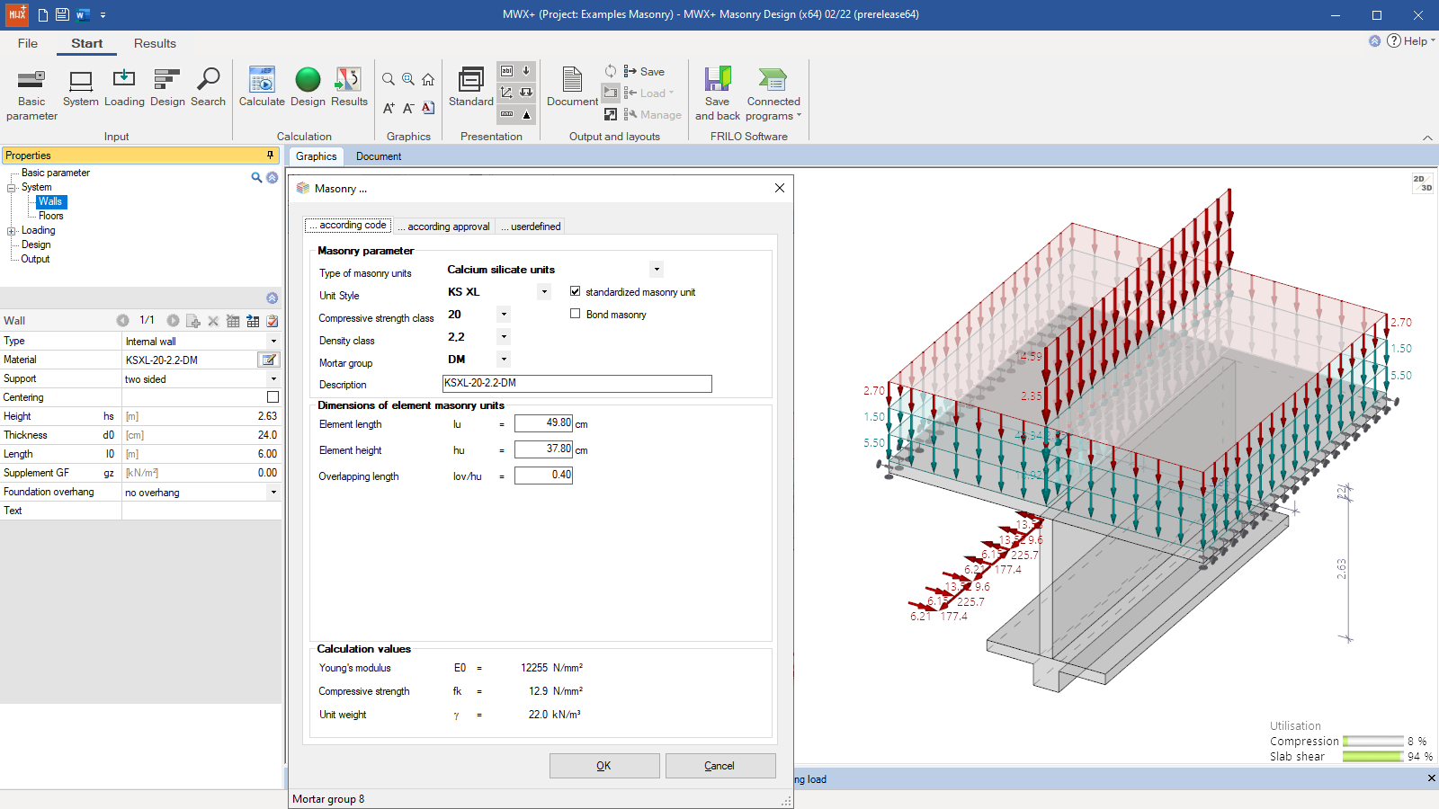Select Output in the Properties tree
The height and width of the screenshot is (809, 1439).
pyautogui.click(x=35, y=259)
